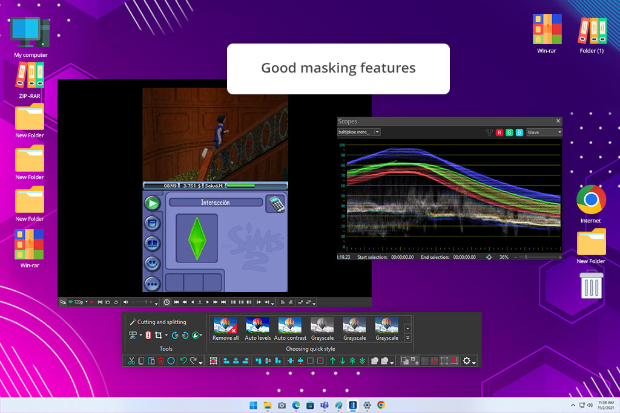
Task: Toggle the grid display icon in the editing toolbar
Action: click(x=424, y=361)
